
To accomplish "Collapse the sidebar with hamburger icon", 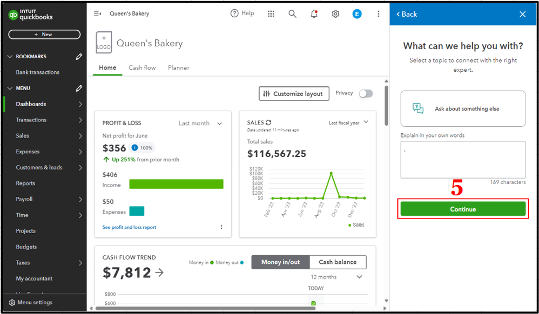I will click(x=97, y=13).
